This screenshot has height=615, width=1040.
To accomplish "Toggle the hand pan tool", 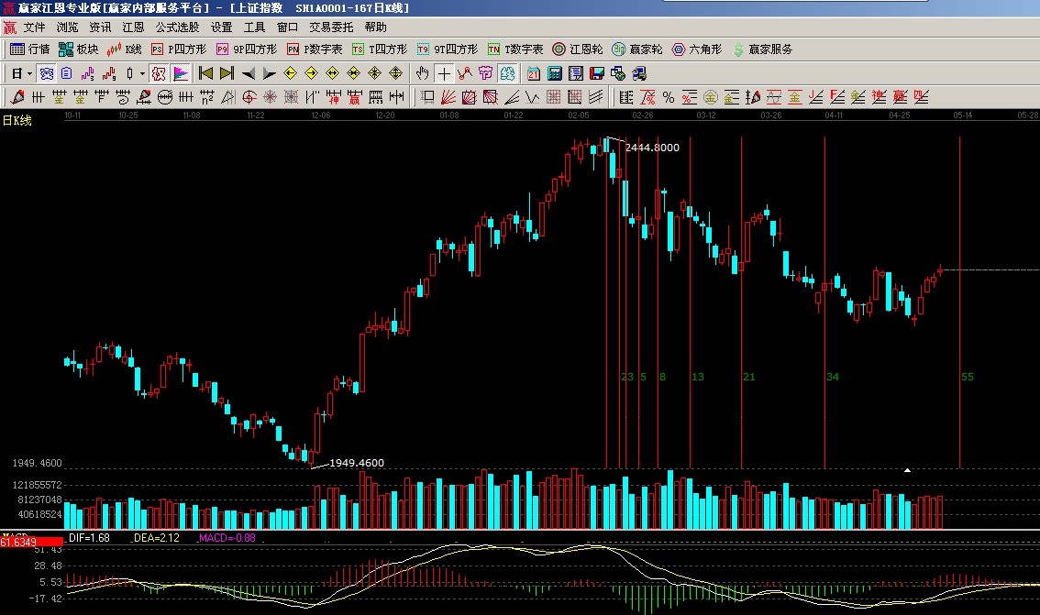I will (x=423, y=73).
